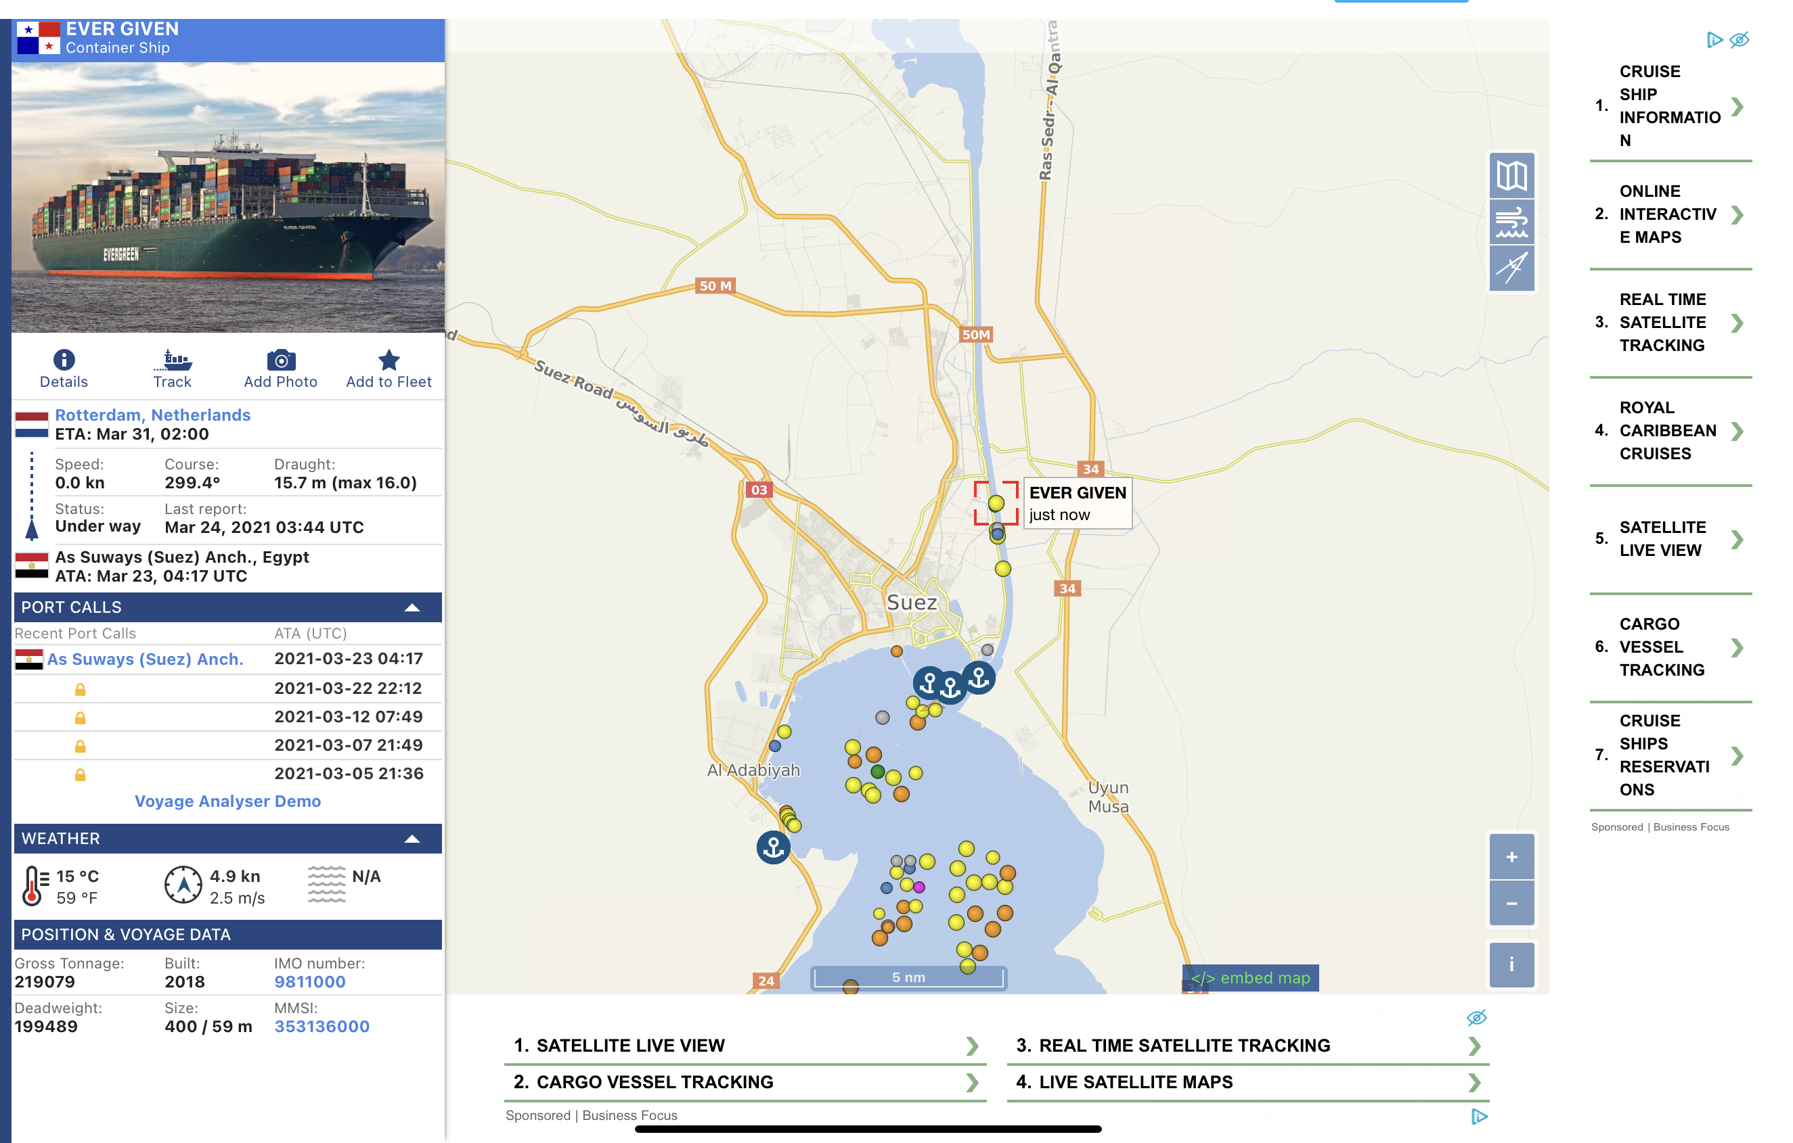Image resolution: width=1793 pixels, height=1143 pixels.
Task: Open the CRUISE SHIP INFORMATION sidebar ad
Action: 1670,106
